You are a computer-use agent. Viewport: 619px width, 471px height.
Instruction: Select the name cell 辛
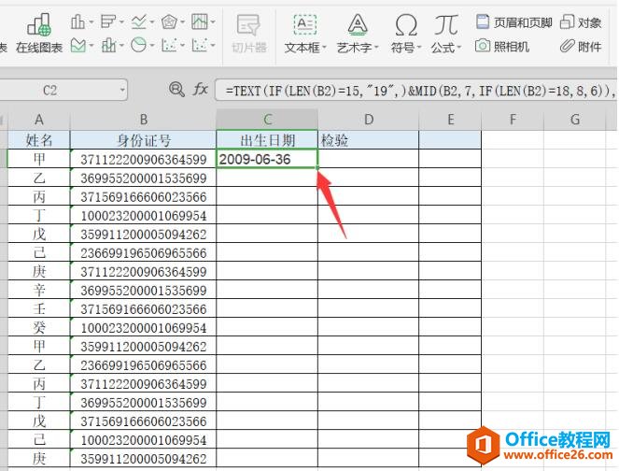pyautogui.click(x=38, y=290)
